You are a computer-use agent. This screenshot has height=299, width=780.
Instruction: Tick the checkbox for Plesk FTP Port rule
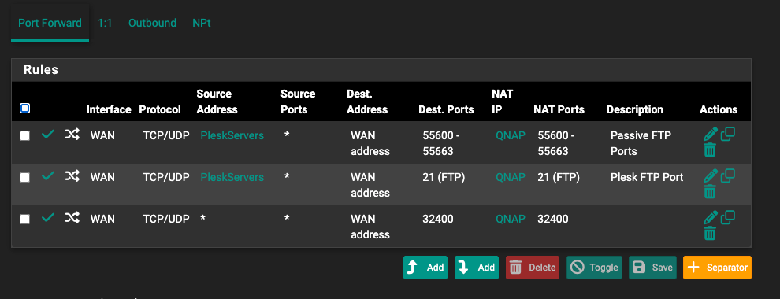point(25,177)
